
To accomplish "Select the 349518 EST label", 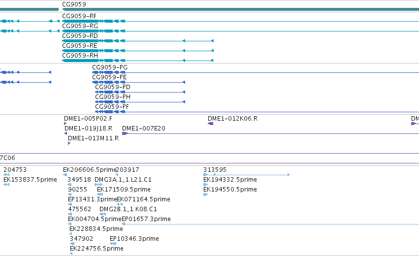I will pyautogui.click(x=79, y=180).
